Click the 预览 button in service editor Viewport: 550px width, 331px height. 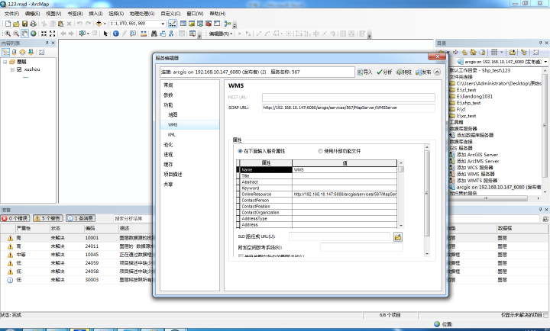point(404,72)
